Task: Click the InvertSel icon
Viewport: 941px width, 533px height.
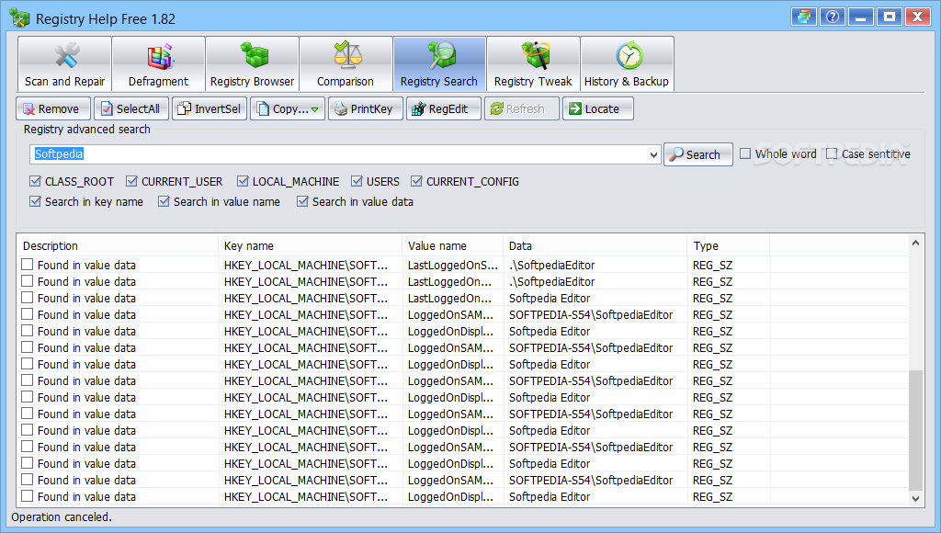Action: pos(184,108)
